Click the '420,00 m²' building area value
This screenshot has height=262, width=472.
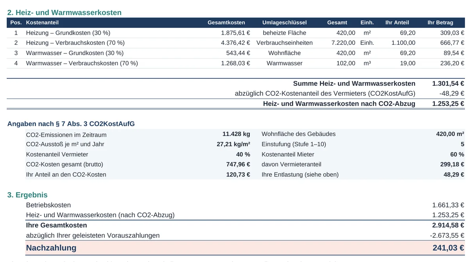[x=450, y=134]
